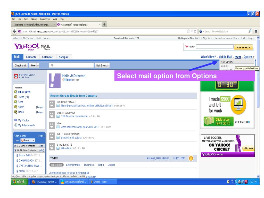264x198 pixels.
Task: Select Mail Options from the menu
Action: point(237,62)
